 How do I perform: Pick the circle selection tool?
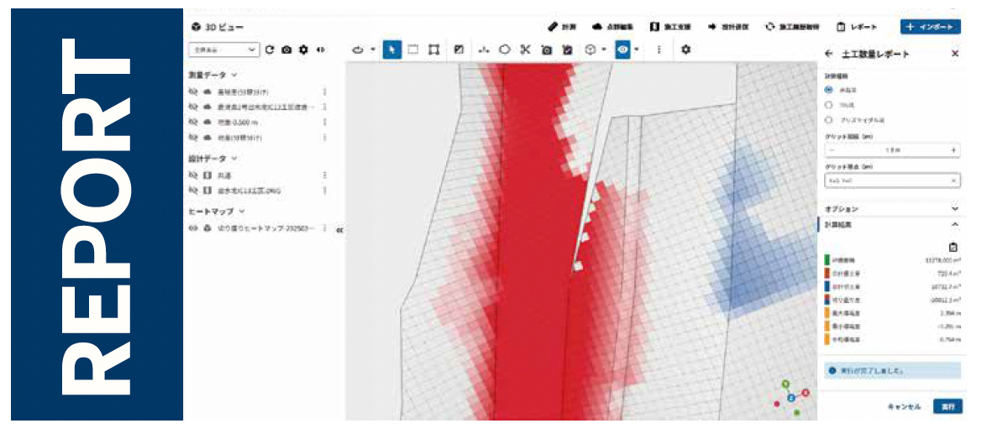click(504, 50)
